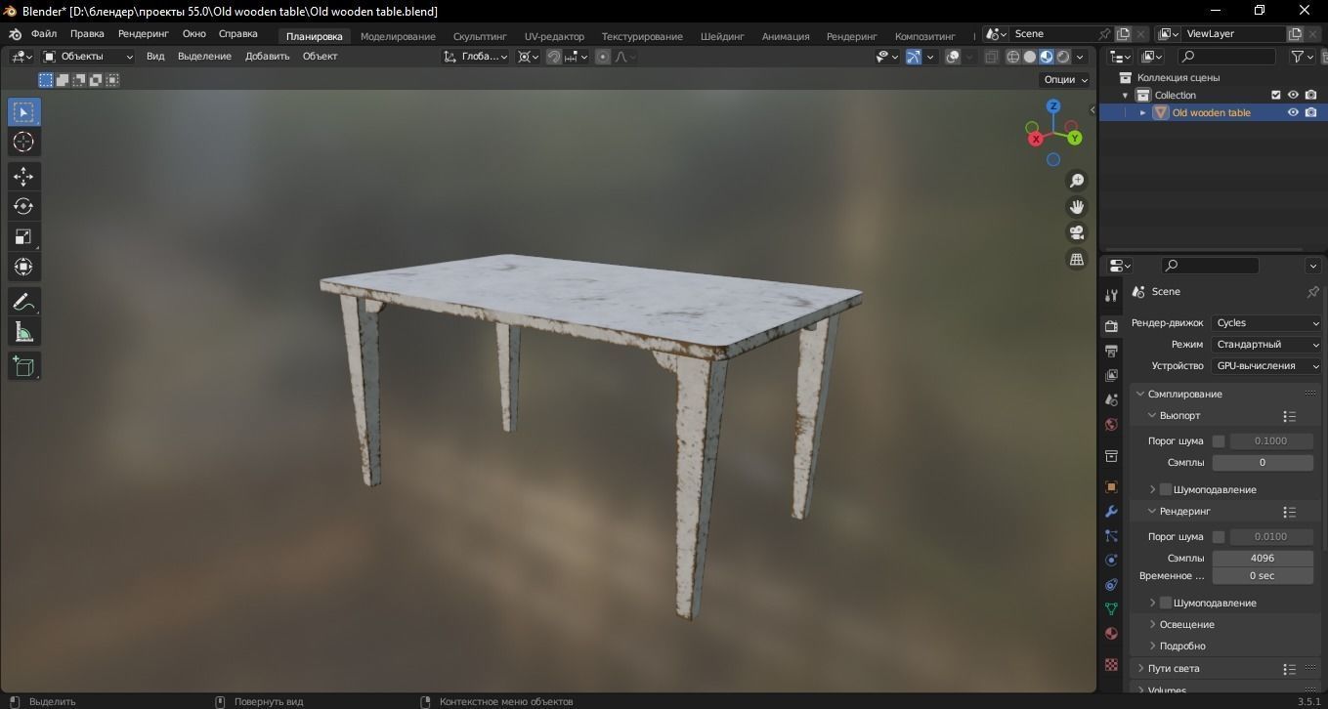This screenshot has width=1328, height=709.
Task: Uncheck Collection exclude checkbox in outliner
Action: (x=1275, y=95)
